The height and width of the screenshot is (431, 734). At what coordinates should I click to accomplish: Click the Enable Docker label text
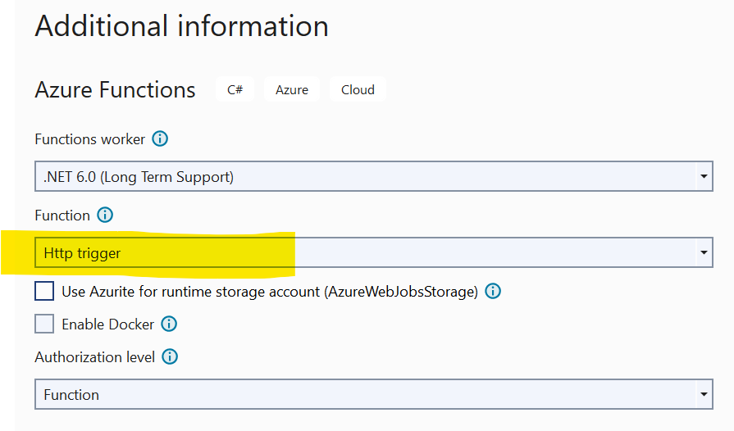107,324
